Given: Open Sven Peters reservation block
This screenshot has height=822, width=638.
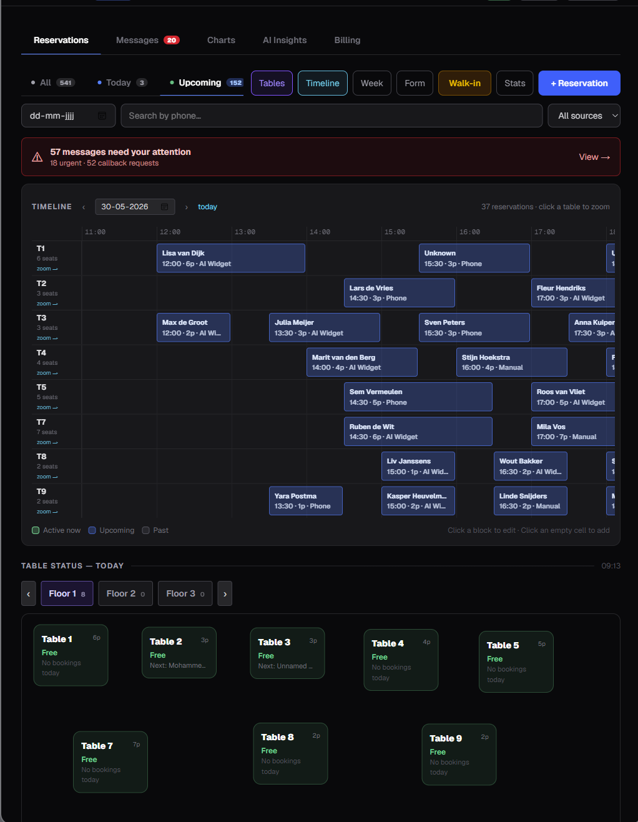Looking at the screenshot, I should 474,327.
